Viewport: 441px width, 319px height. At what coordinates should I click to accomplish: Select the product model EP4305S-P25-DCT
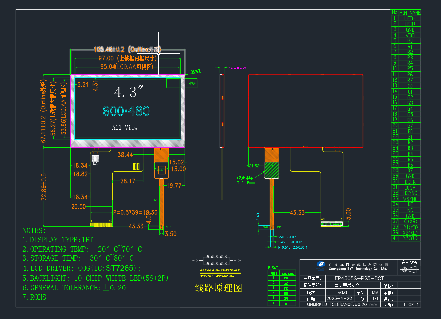coord(359,278)
